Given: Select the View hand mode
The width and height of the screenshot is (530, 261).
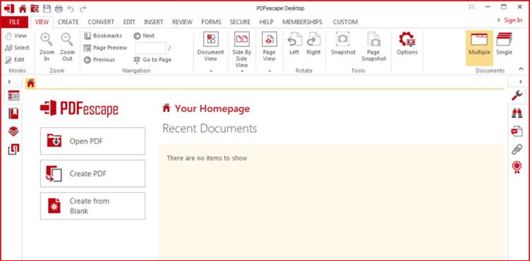Looking at the screenshot, I should coord(16,36).
